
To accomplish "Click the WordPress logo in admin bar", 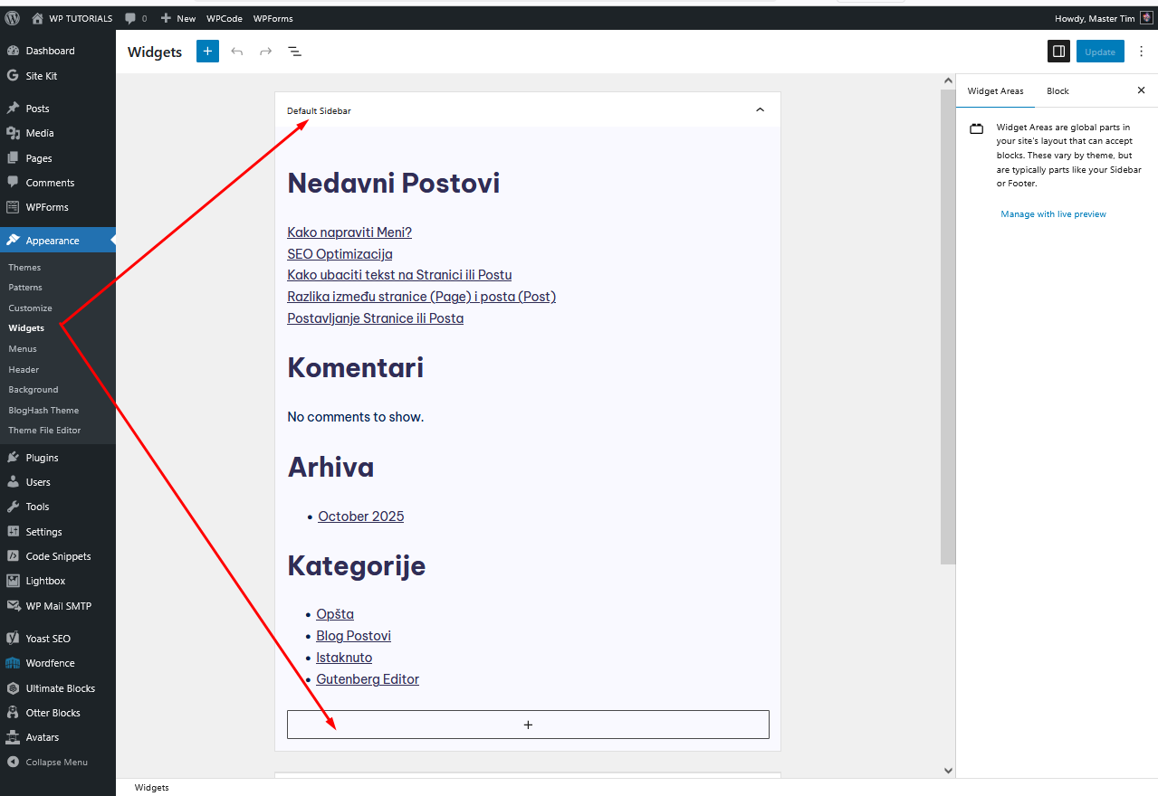I will pyautogui.click(x=13, y=18).
